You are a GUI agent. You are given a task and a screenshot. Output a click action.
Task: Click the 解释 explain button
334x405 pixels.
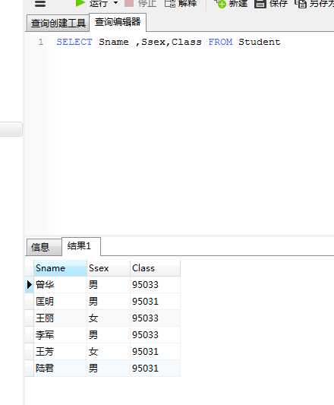point(181,3)
